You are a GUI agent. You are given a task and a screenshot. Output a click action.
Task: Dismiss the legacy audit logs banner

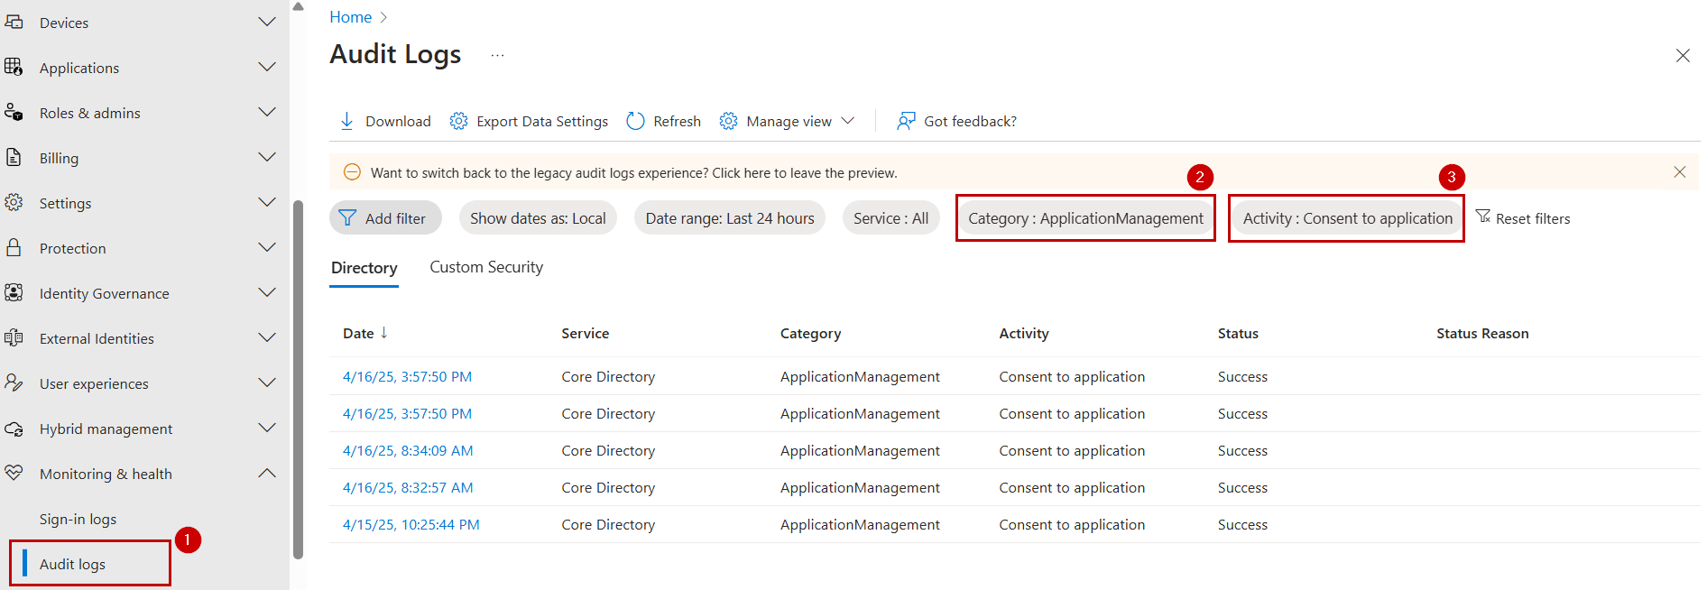click(1679, 172)
